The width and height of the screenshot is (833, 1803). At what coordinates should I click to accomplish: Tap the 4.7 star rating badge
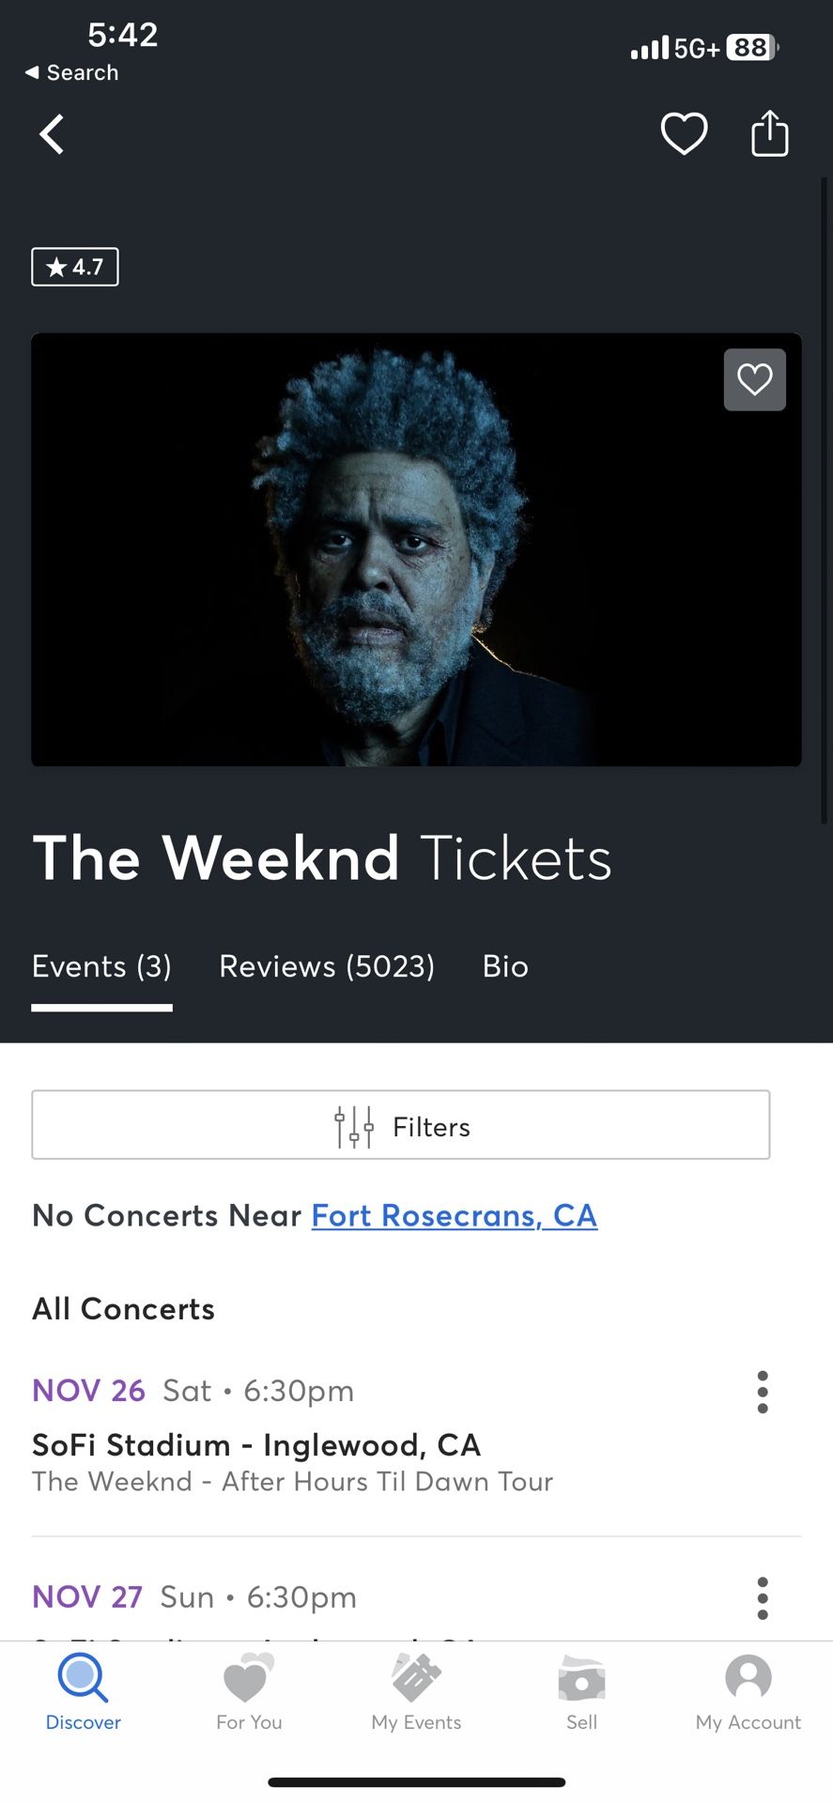(x=75, y=267)
